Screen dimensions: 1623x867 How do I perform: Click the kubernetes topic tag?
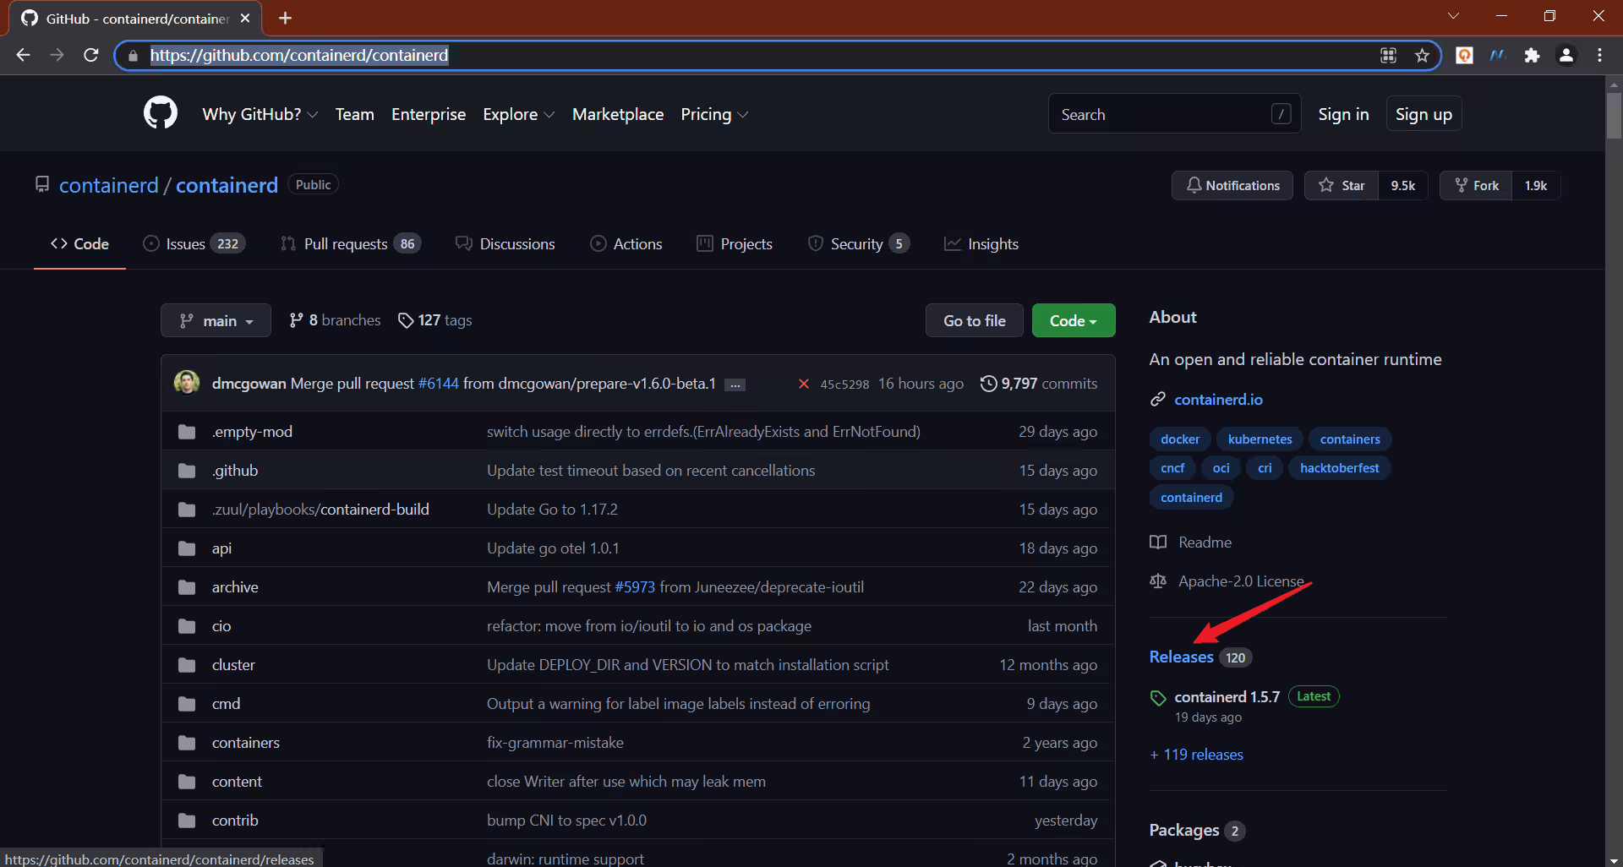(x=1260, y=439)
